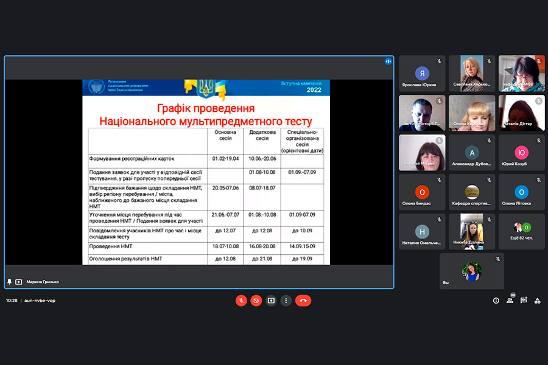Select the Олена Караман video tile
The height and width of the screenshot is (365, 548).
tap(472, 113)
